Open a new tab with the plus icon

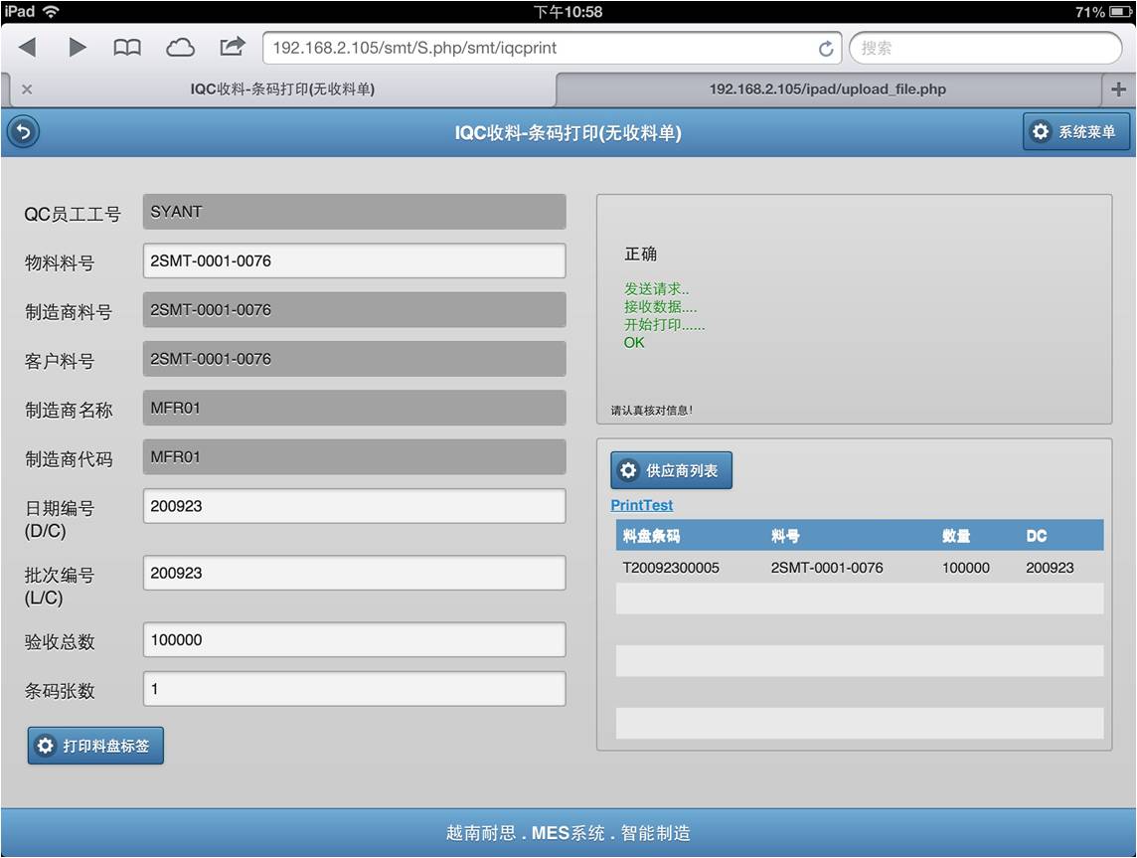point(1118,89)
